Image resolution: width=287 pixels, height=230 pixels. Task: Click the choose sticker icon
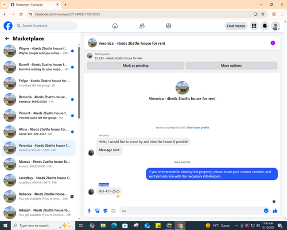106,211
